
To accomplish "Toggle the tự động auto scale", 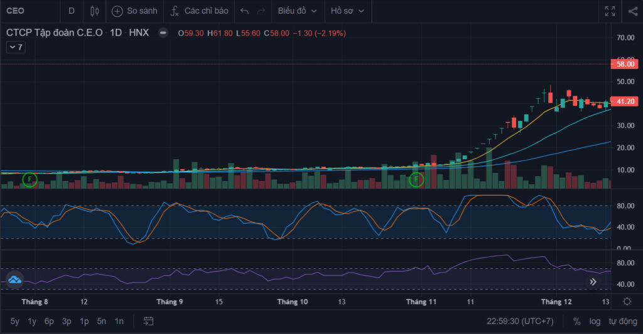I will point(622,321).
